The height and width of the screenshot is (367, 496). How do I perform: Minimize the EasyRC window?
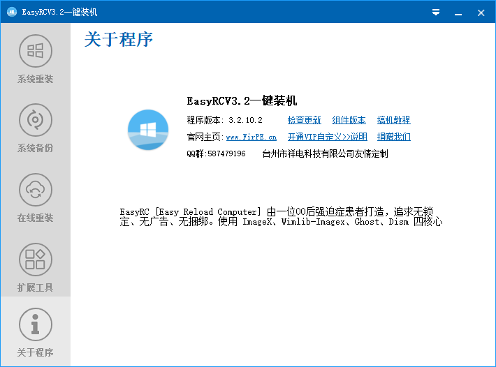coord(458,12)
